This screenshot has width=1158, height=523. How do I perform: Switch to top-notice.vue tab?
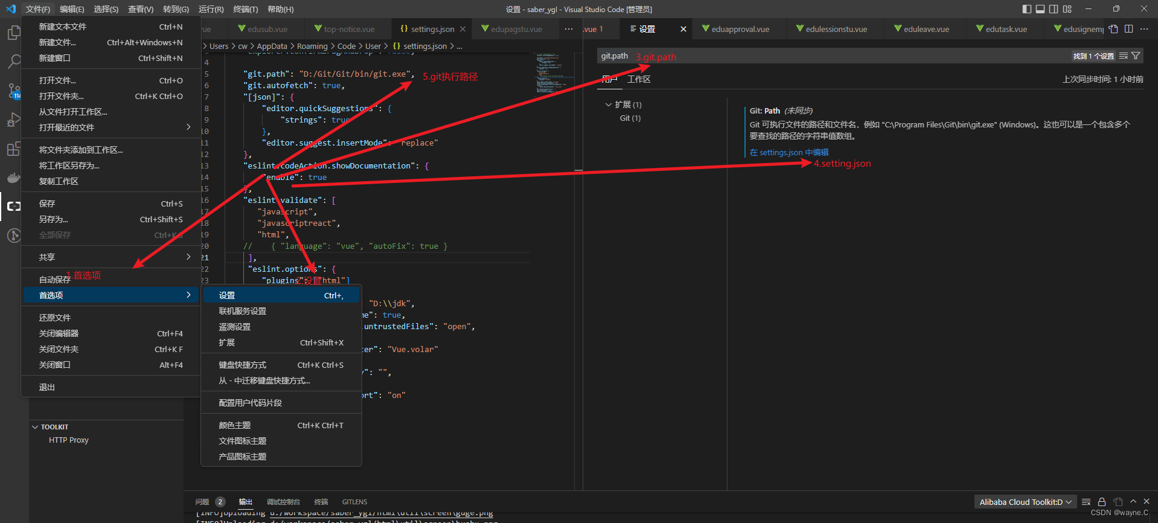348,29
